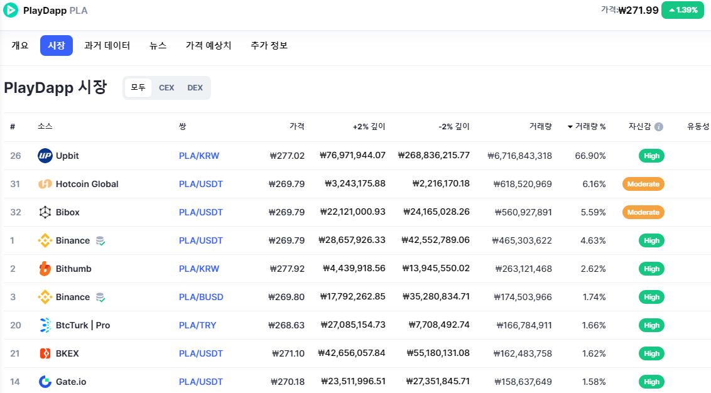Click the BtcTurk Pro exchange logo
711x393 pixels.
pos(45,325)
